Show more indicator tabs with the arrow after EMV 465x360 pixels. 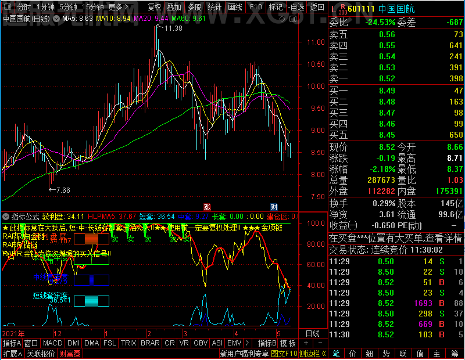coord(248,343)
